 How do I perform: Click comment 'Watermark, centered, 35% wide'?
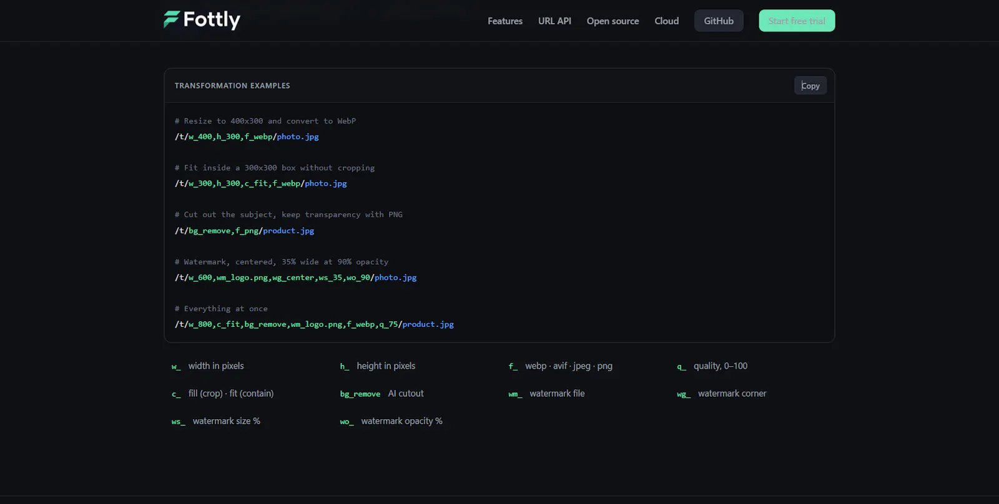(x=282, y=262)
